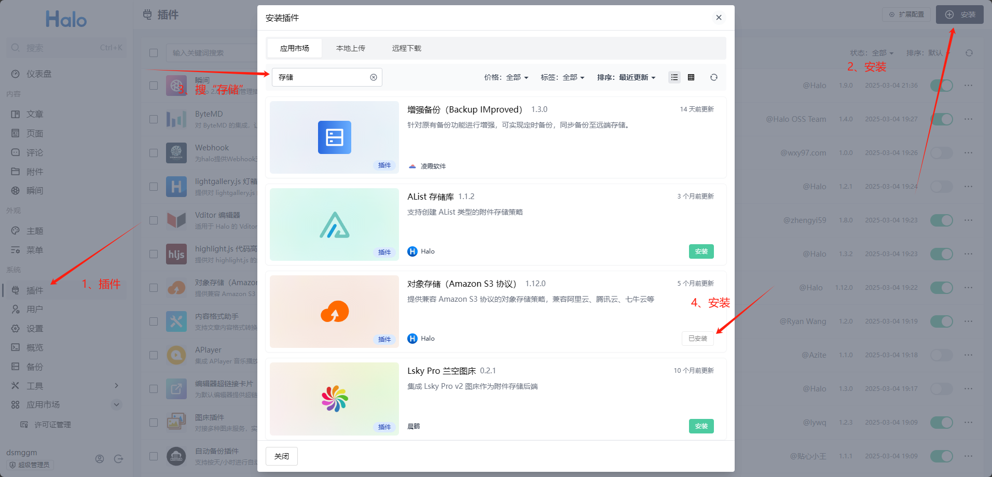Click the 凌霞软件 author icon
This screenshot has height=477, width=992.
point(412,166)
